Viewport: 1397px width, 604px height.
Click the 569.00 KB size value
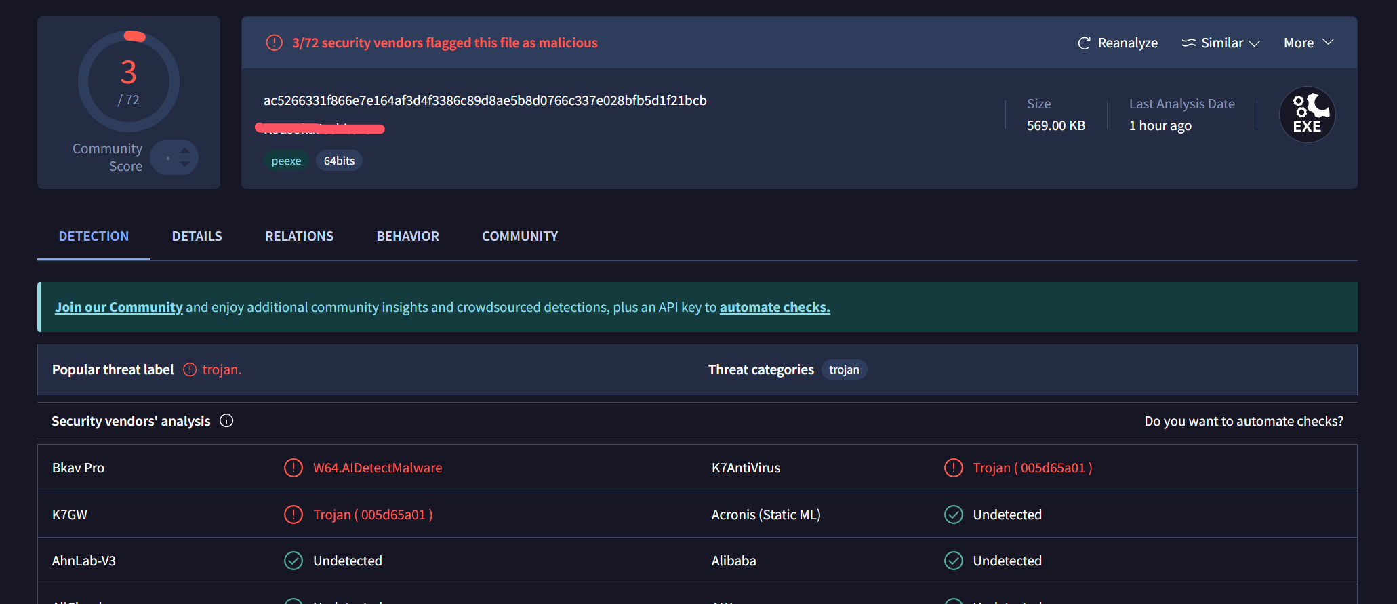point(1056,125)
